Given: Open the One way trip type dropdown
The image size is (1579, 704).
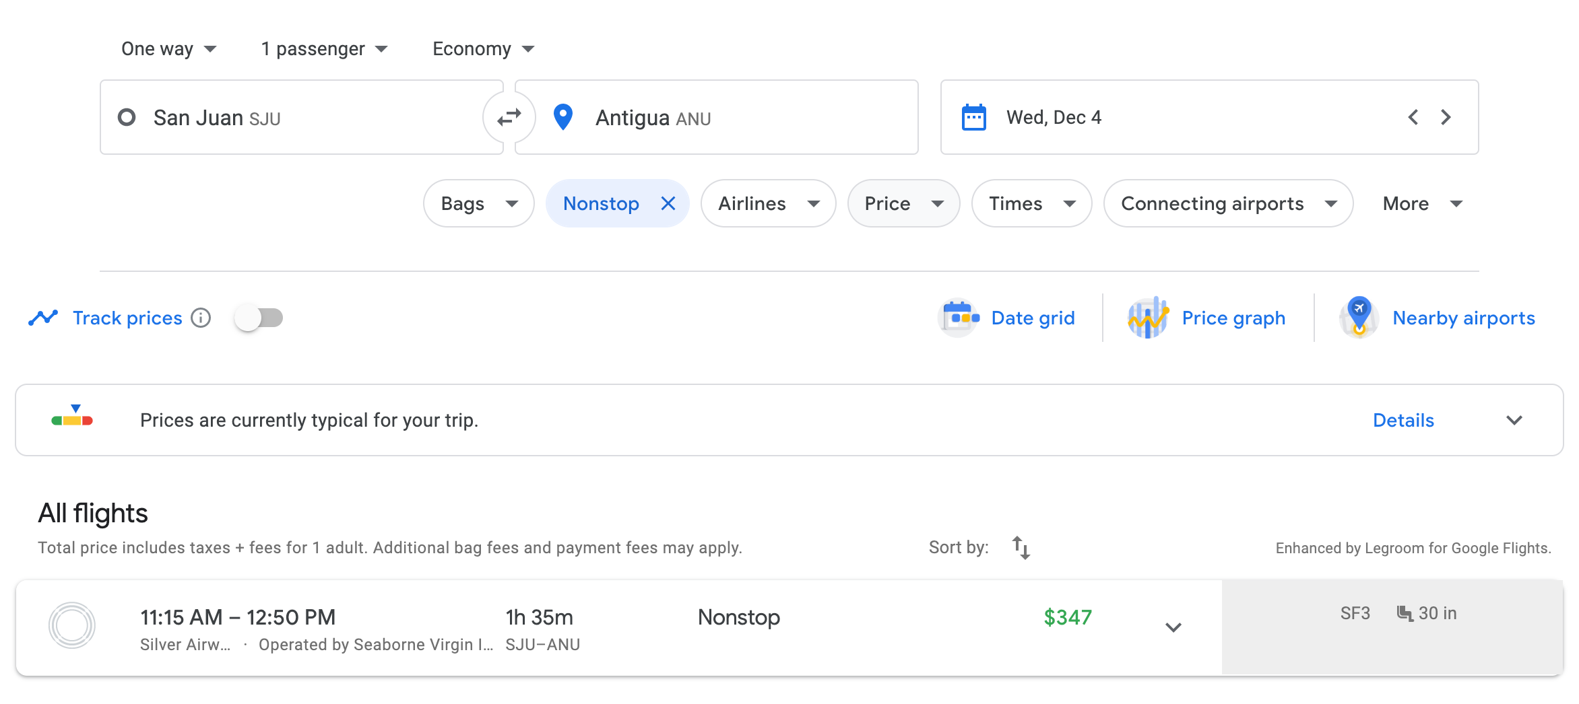Looking at the screenshot, I should click(x=168, y=48).
